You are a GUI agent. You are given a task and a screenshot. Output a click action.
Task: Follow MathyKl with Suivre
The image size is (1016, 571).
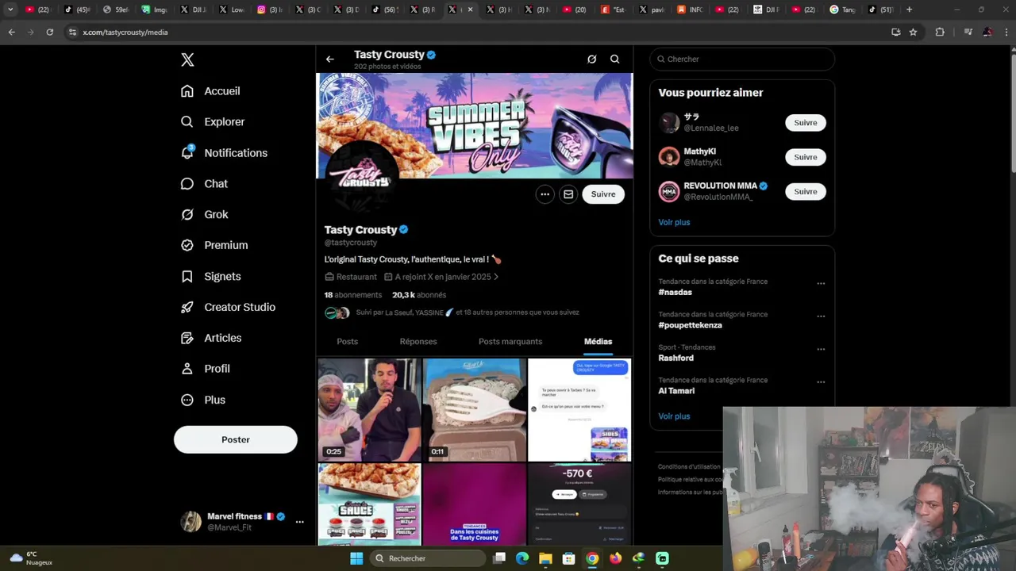[x=806, y=157]
